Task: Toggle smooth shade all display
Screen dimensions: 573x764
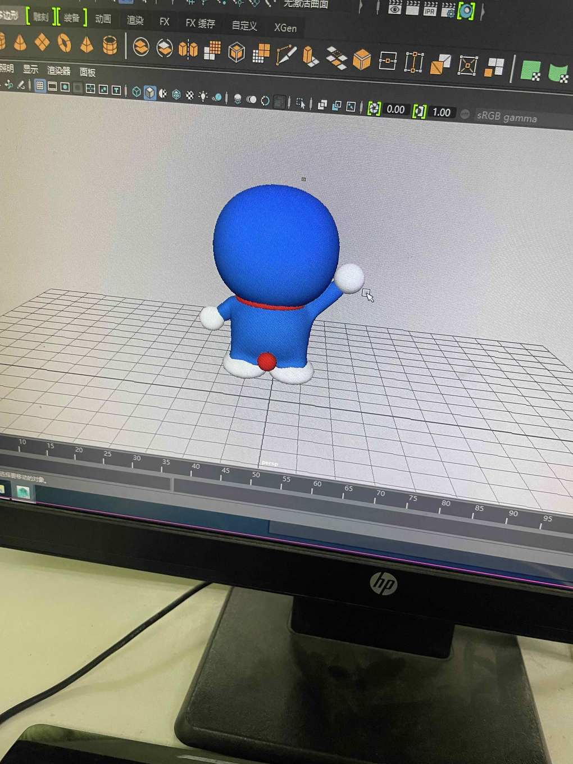Action: point(150,92)
